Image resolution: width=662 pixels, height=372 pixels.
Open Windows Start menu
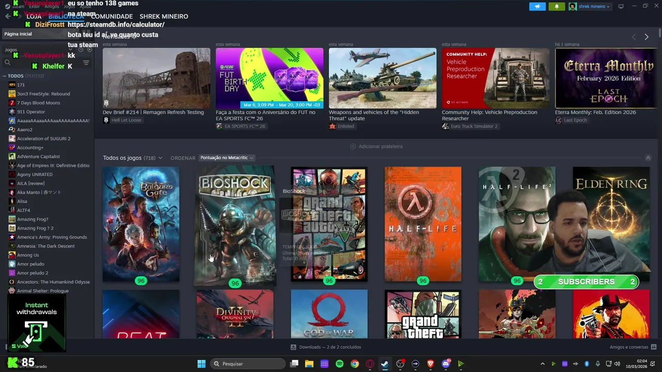point(201,364)
